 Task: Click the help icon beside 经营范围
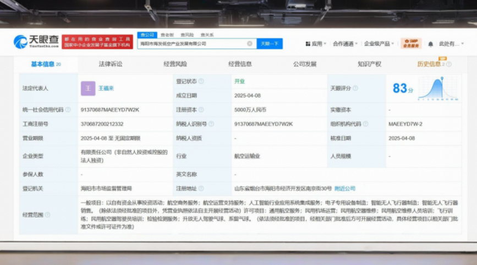tap(47, 215)
